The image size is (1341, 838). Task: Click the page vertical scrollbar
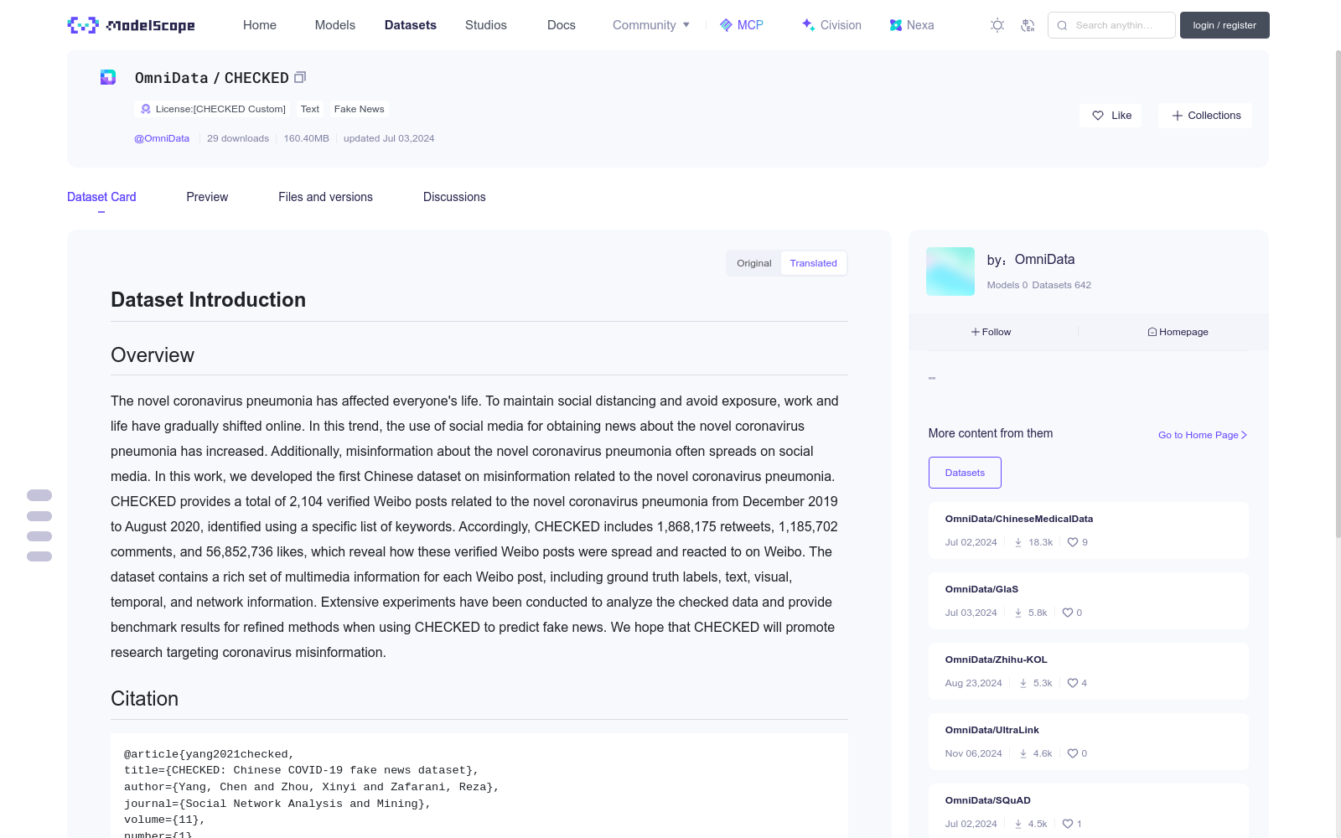point(1338,293)
